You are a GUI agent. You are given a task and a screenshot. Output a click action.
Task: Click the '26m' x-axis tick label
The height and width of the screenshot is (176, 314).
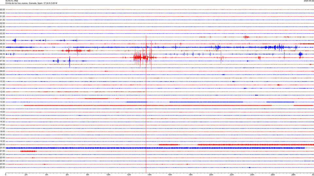coord(273,175)
